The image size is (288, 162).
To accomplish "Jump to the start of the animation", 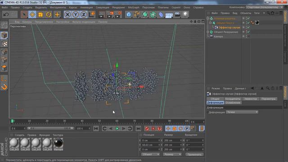I will [x=96, y=129].
